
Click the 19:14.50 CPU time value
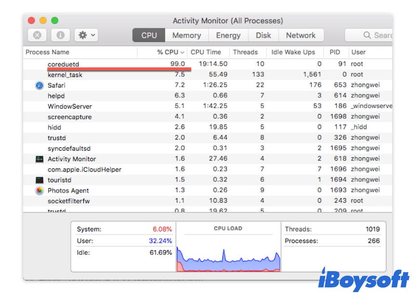click(x=213, y=64)
